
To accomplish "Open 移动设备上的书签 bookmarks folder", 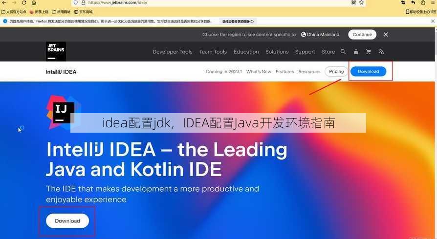I will point(421,12).
